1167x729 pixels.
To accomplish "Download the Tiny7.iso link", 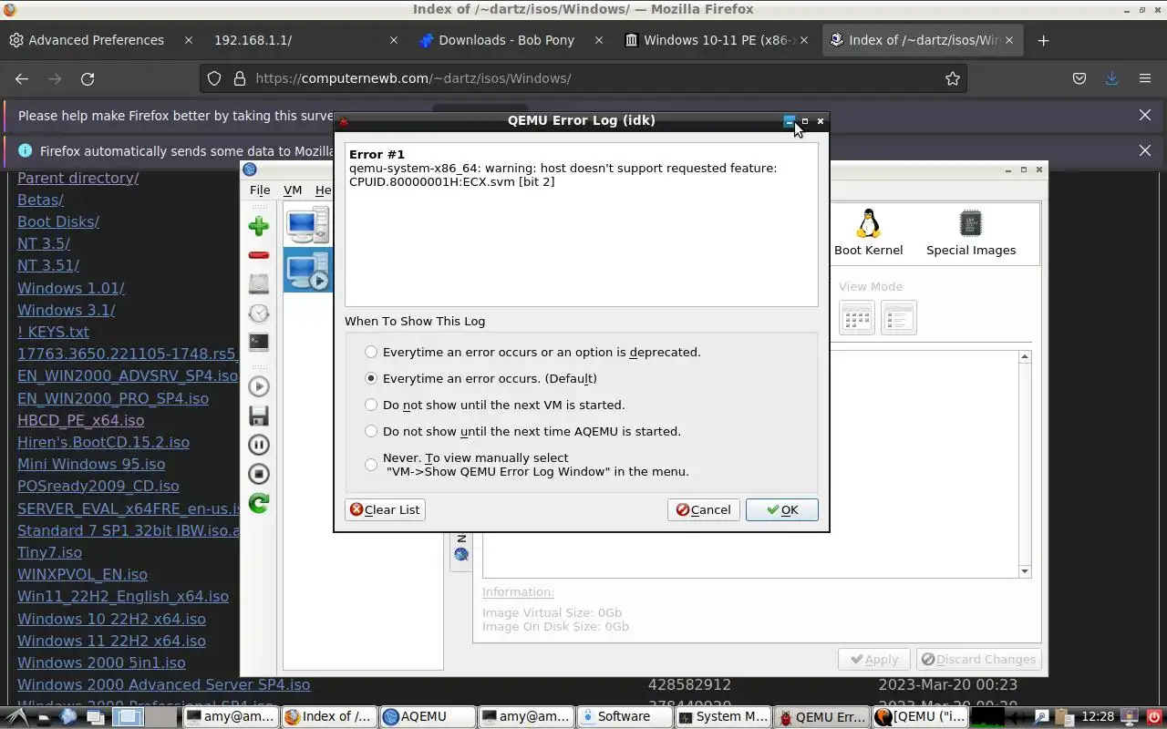I will 49,552.
